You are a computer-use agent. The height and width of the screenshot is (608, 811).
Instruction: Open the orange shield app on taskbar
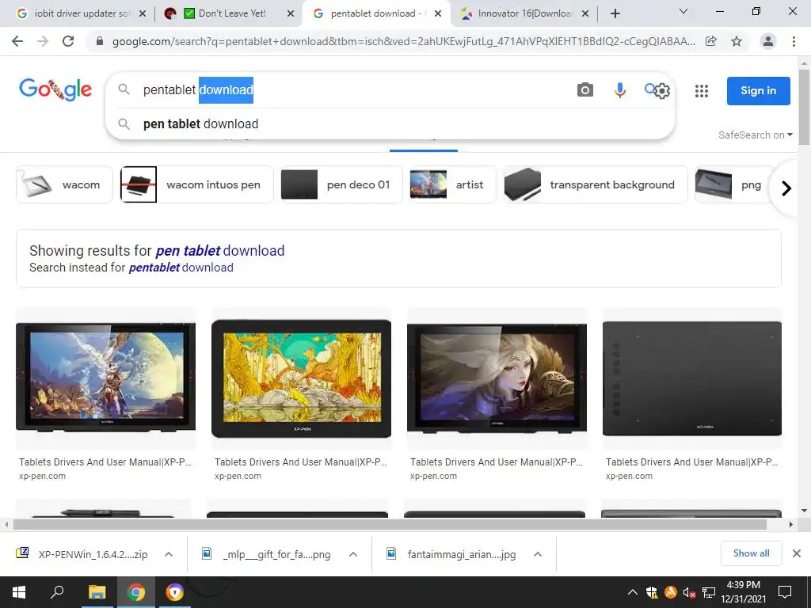(175, 592)
